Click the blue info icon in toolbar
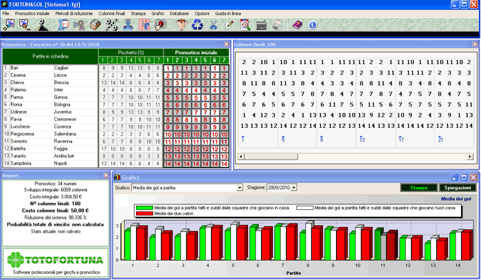Image resolution: width=481 pixels, height=280 pixels. coord(312,25)
